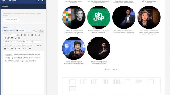Screen dimensions: 170x95
Task: Open the Line Height dropdown
Action: [x=10, y=45]
